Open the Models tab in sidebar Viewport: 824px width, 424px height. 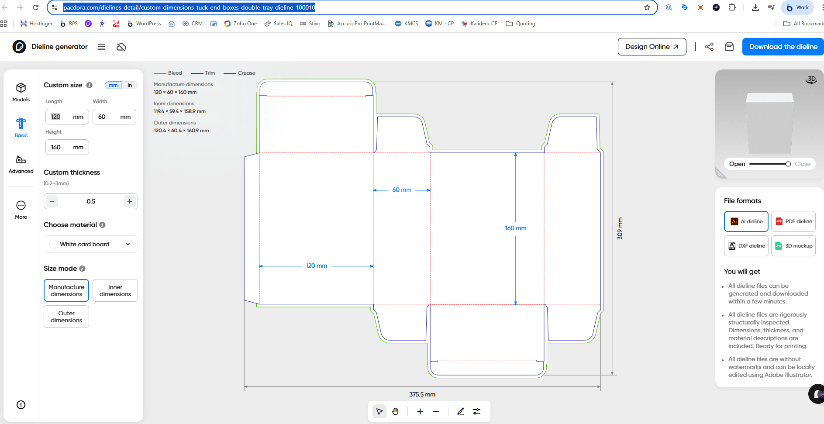(21, 92)
